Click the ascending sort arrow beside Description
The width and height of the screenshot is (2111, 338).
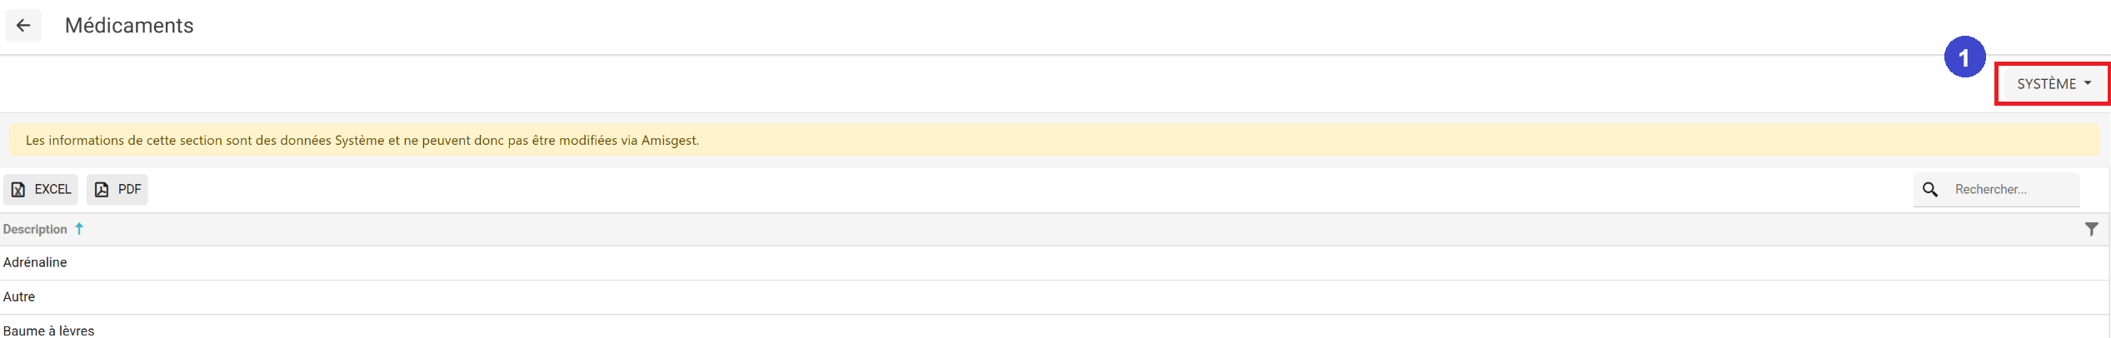(x=79, y=229)
